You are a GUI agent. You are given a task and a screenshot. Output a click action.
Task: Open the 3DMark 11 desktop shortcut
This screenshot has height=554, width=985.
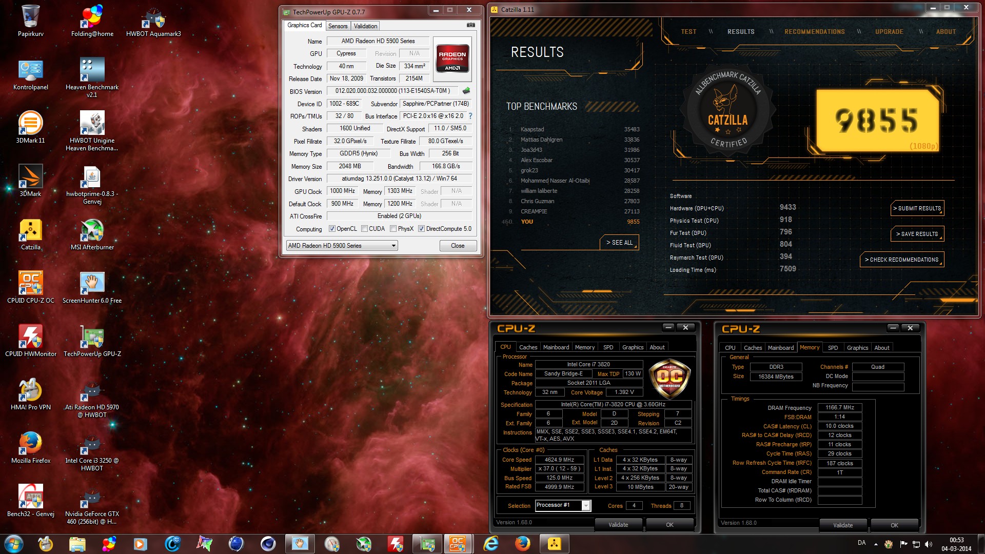(31, 127)
